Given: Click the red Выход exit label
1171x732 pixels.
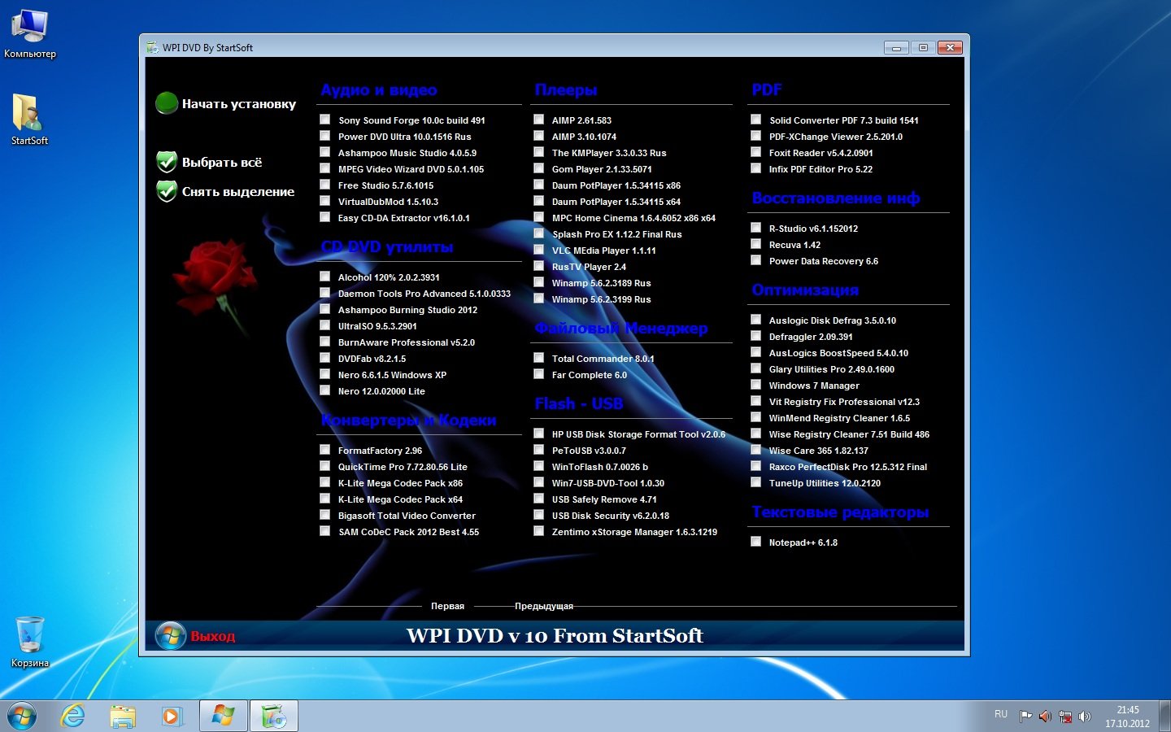Looking at the screenshot, I should point(213,636).
